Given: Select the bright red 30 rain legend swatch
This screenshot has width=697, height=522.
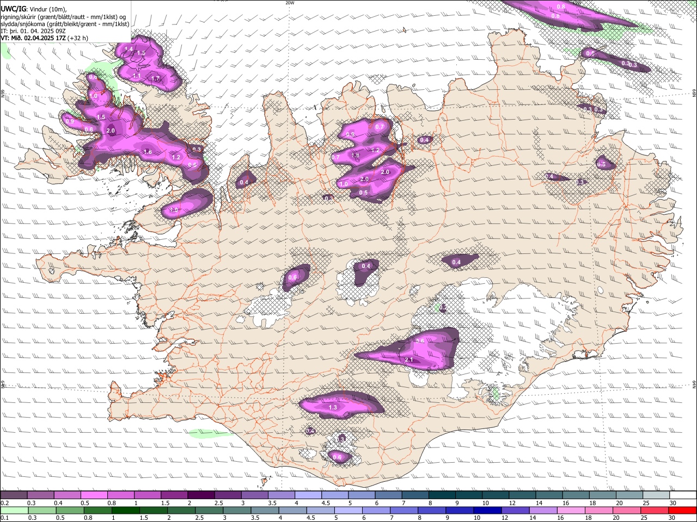Looking at the screenshot, I should (682, 510).
